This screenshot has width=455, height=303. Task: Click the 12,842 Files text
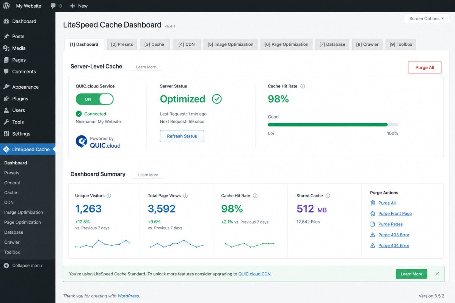coord(308,222)
